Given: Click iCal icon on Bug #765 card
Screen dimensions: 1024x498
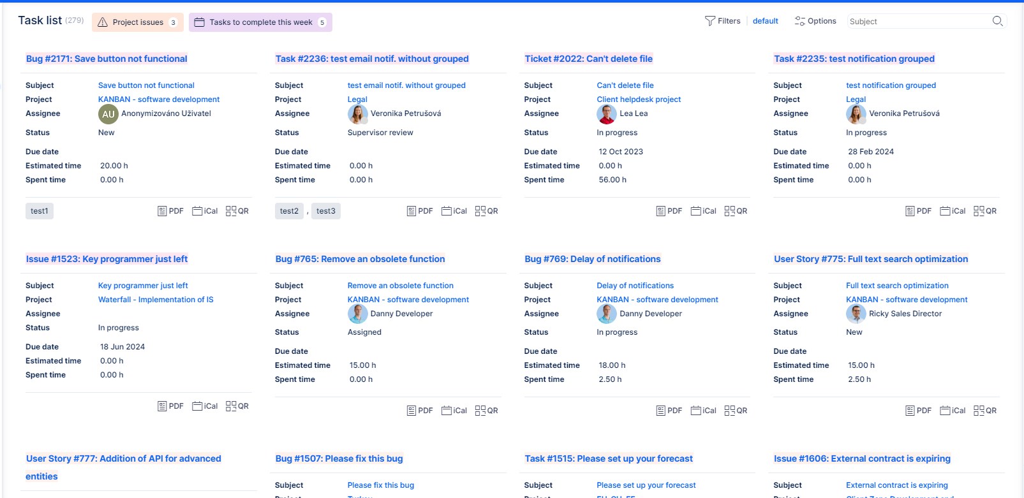Looking at the screenshot, I should (454, 411).
